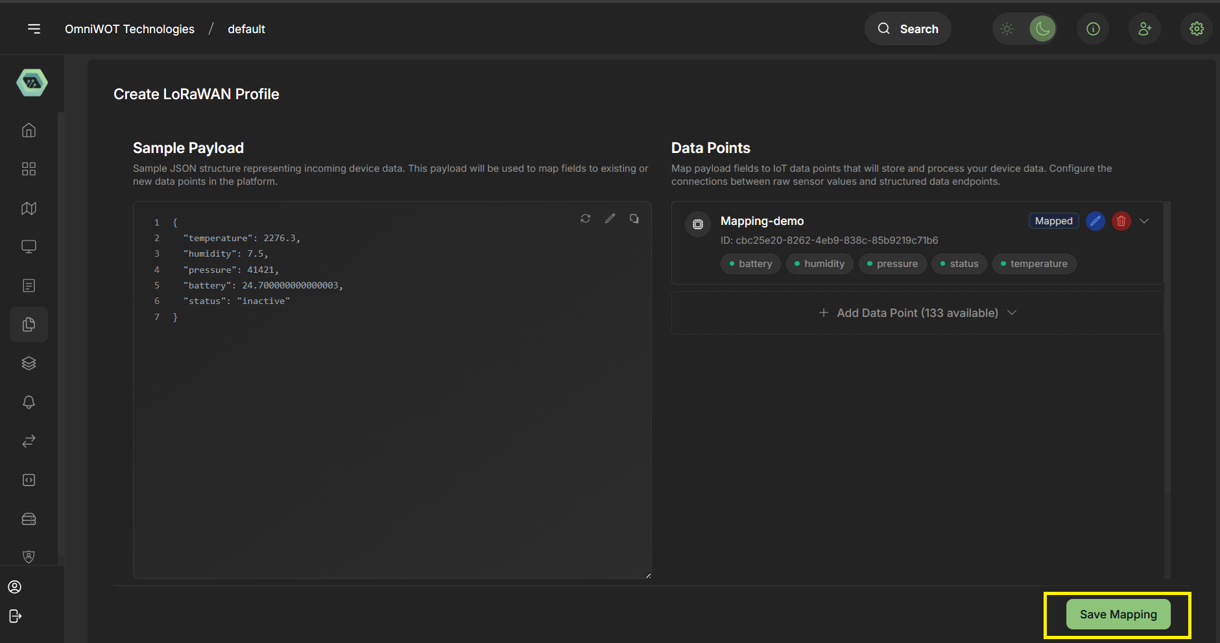Switch to light mode via sun icon
This screenshot has height=643, width=1220.
[x=1007, y=29]
